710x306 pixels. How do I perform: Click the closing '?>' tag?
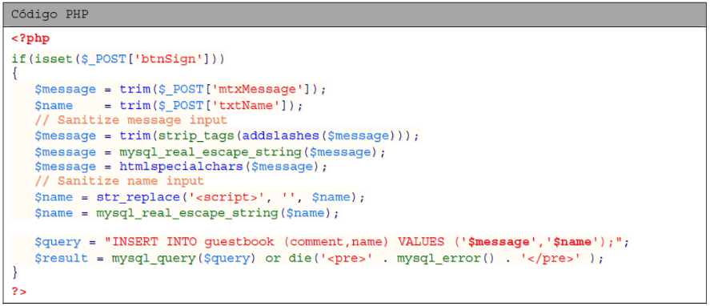click(19, 291)
